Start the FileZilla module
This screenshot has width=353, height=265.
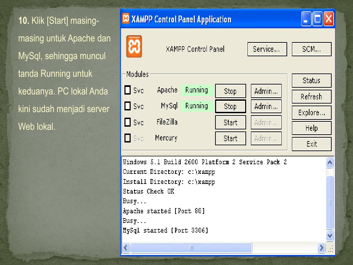(x=231, y=122)
